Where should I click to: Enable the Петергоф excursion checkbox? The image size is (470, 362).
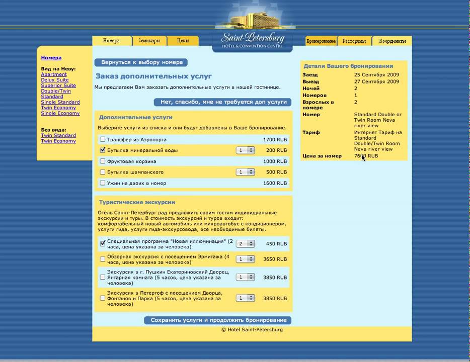(103, 298)
